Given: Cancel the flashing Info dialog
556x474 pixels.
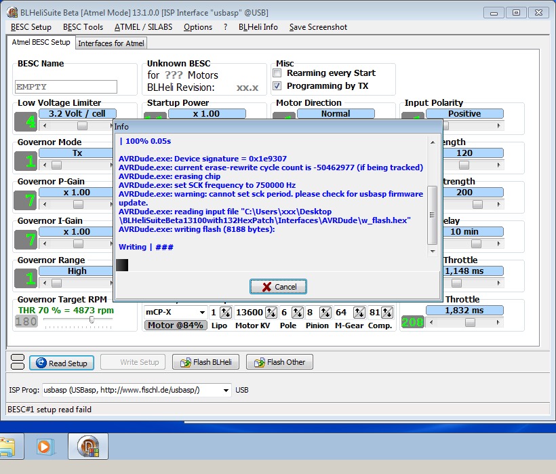Looking at the screenshot, I should point(278,286).
